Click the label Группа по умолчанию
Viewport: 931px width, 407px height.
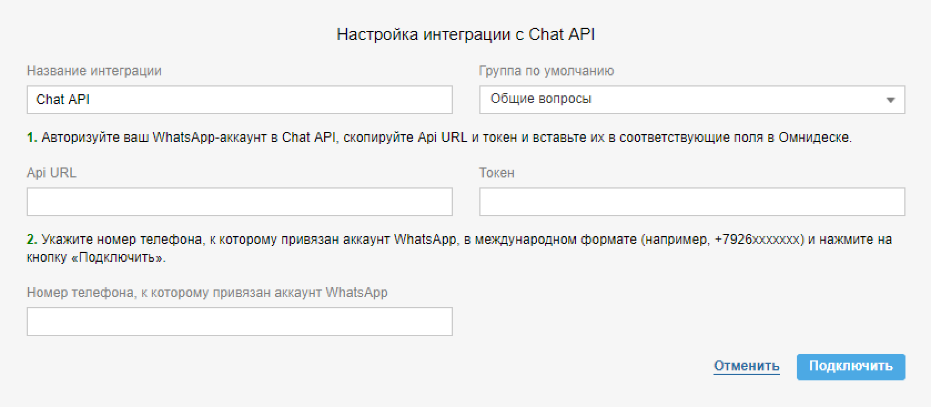(547, 71)
